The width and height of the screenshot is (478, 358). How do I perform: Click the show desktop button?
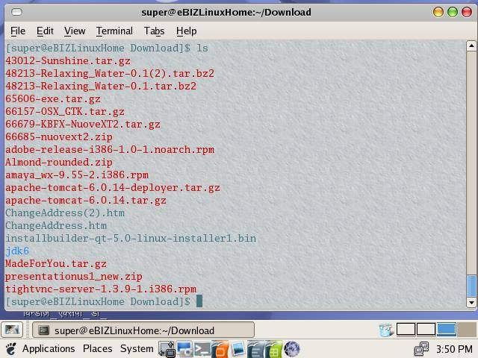click(11, 330)
